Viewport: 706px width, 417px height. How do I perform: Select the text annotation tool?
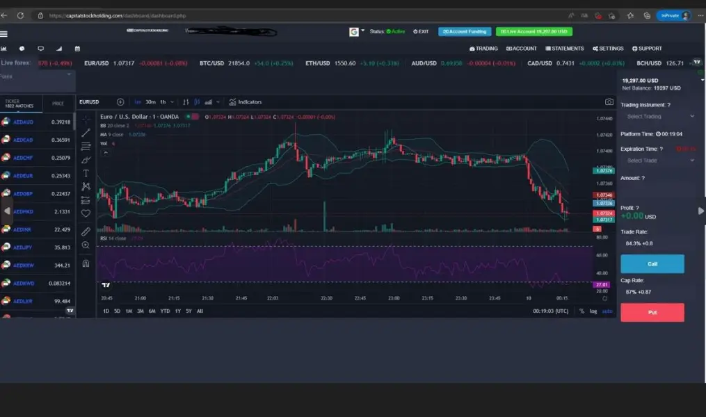click(86, 173)
